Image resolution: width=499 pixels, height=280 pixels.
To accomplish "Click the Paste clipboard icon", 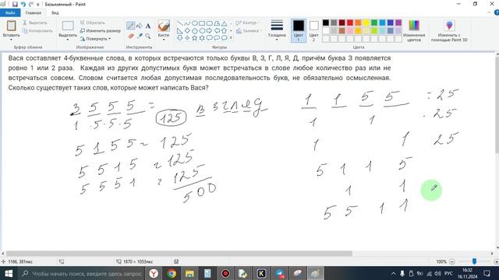I will coord(11,26).
